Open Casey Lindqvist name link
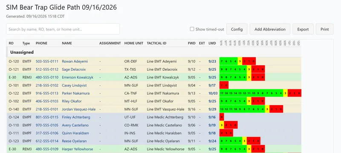This screenshot has width=341, height=153. [74, 85]
